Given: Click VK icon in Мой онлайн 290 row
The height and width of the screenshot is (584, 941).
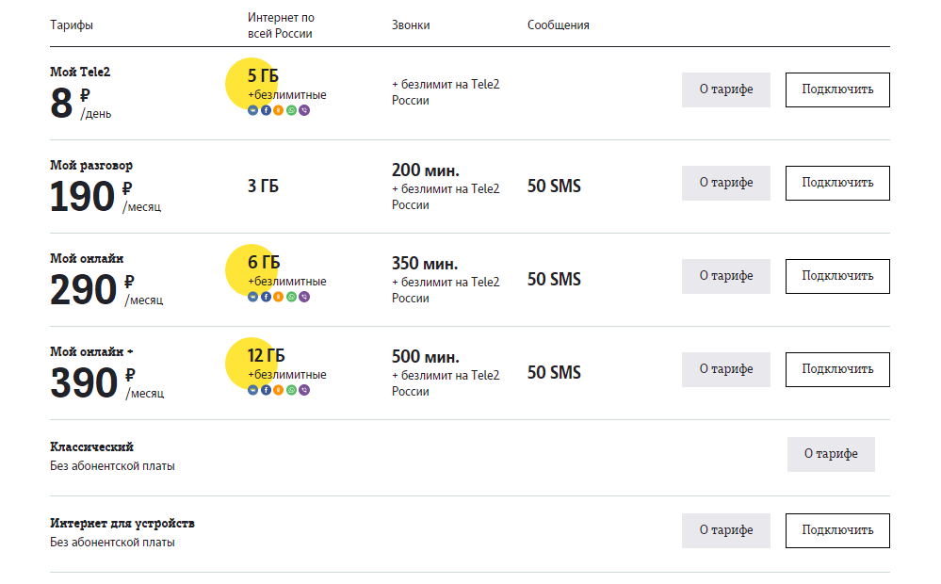Looking at the screenshot, I should tap(252, 297).
